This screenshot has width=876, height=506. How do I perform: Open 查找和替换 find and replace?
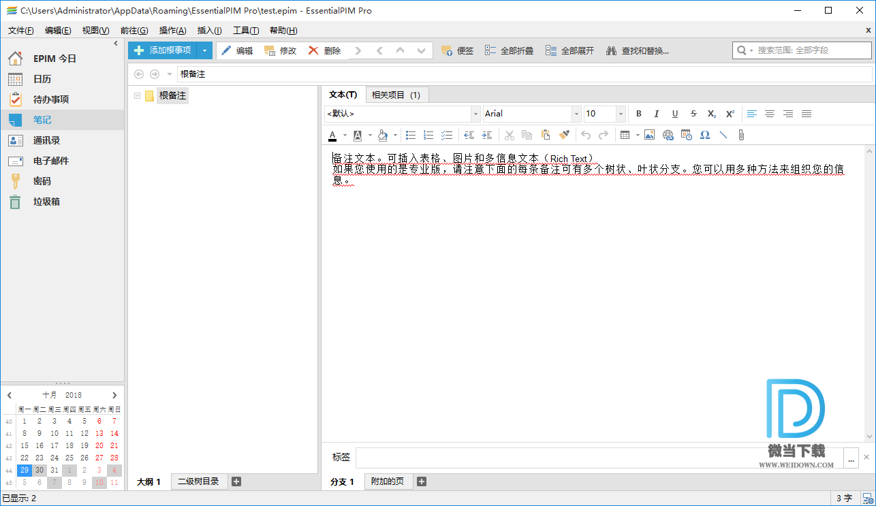(638, 50)
